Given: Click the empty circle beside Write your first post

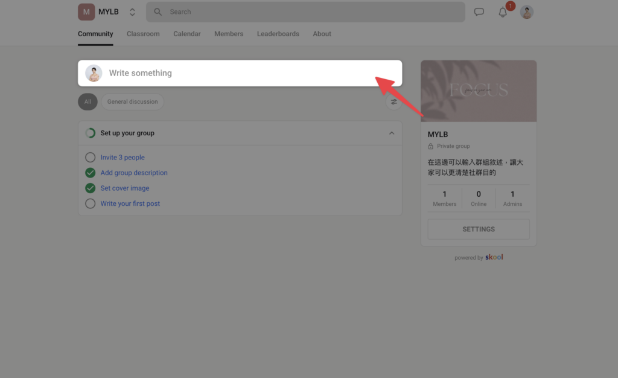Looking at the screenshot, I should (91, 203).
